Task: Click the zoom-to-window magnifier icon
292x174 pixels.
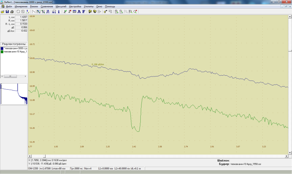Action: point(131,12)
